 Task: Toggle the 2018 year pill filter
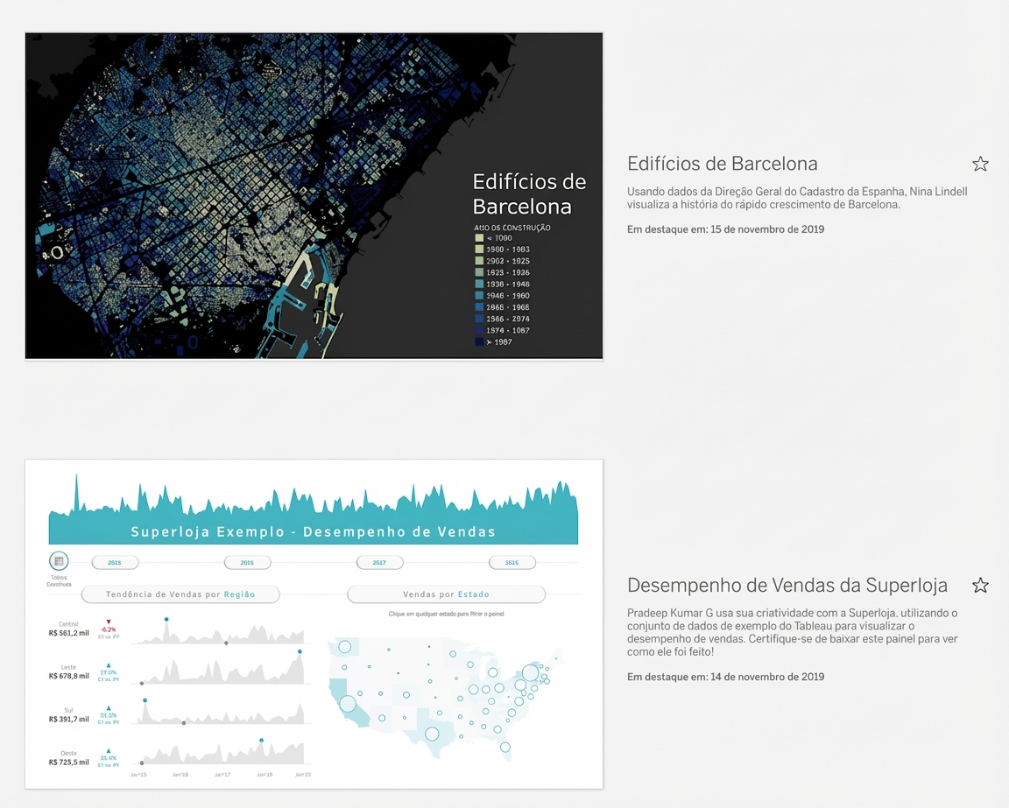coord(512,562)
